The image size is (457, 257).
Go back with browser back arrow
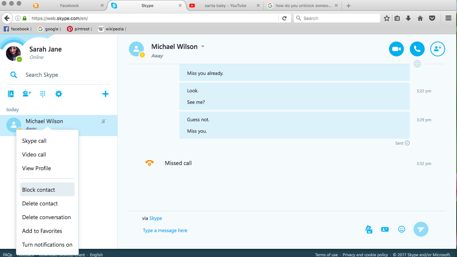point(6,18)
